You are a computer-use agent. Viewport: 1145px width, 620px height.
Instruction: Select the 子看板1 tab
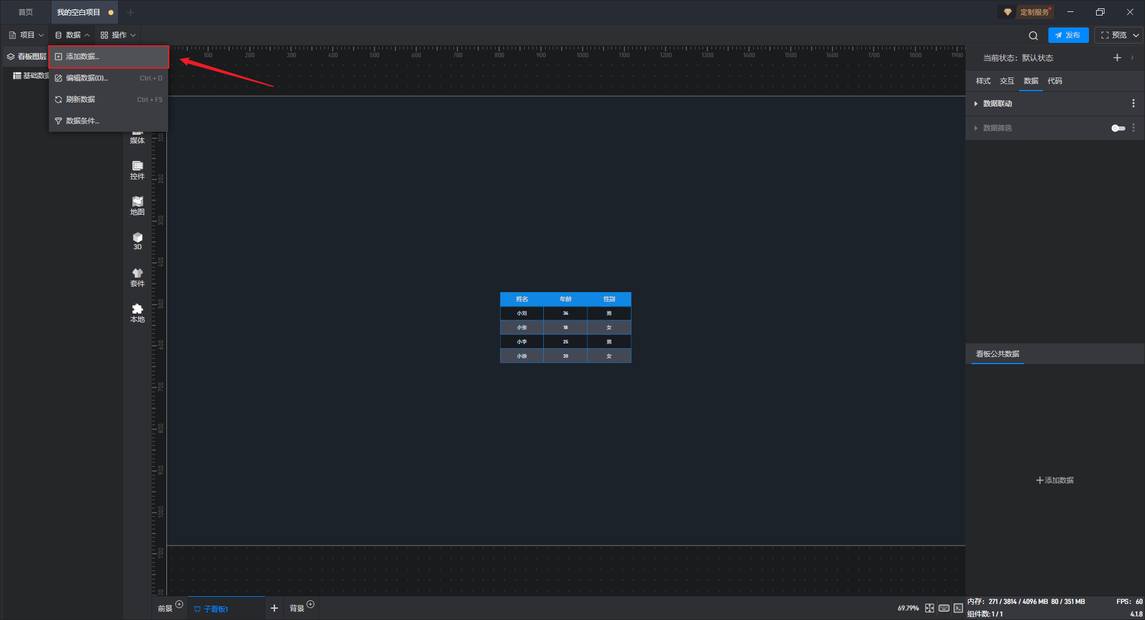coord(226,609)
